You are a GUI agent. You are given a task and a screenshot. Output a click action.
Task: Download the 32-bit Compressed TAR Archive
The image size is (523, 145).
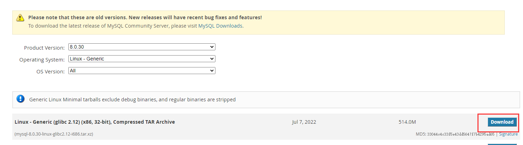point(502,122)
